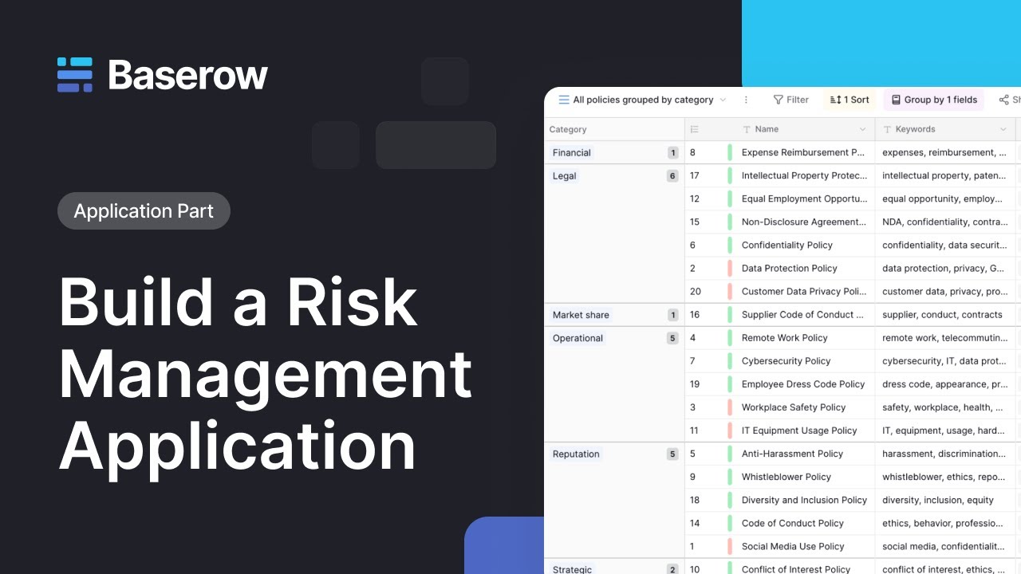The image size is (1021, 574).
Task: Click keywords cell 'remote work, telecommutin...'
Action: click(x=945, y=337)
